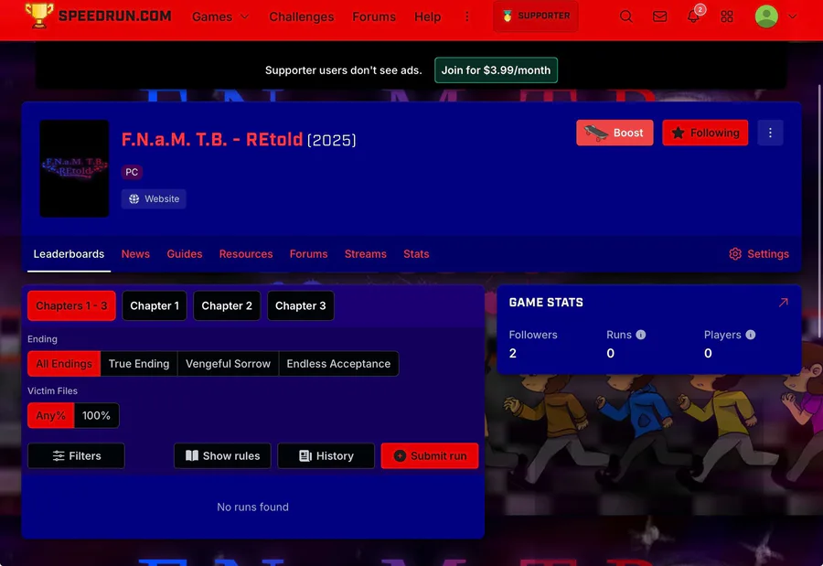The image size is (823, 566).
Task: Switch to the Streams tab
Action: click(x=365, y=253)
